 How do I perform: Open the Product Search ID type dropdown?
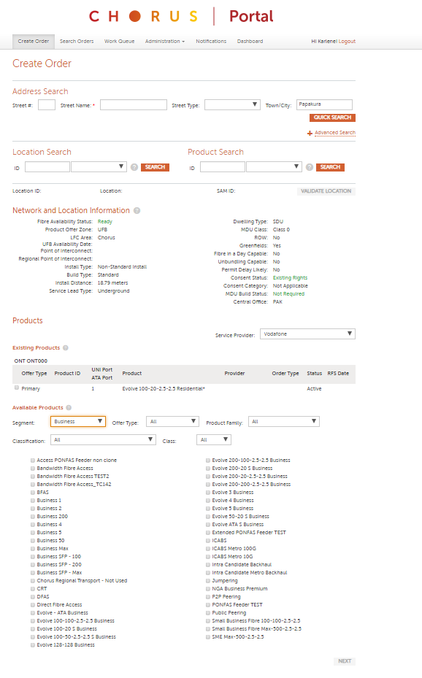[274, 167]
